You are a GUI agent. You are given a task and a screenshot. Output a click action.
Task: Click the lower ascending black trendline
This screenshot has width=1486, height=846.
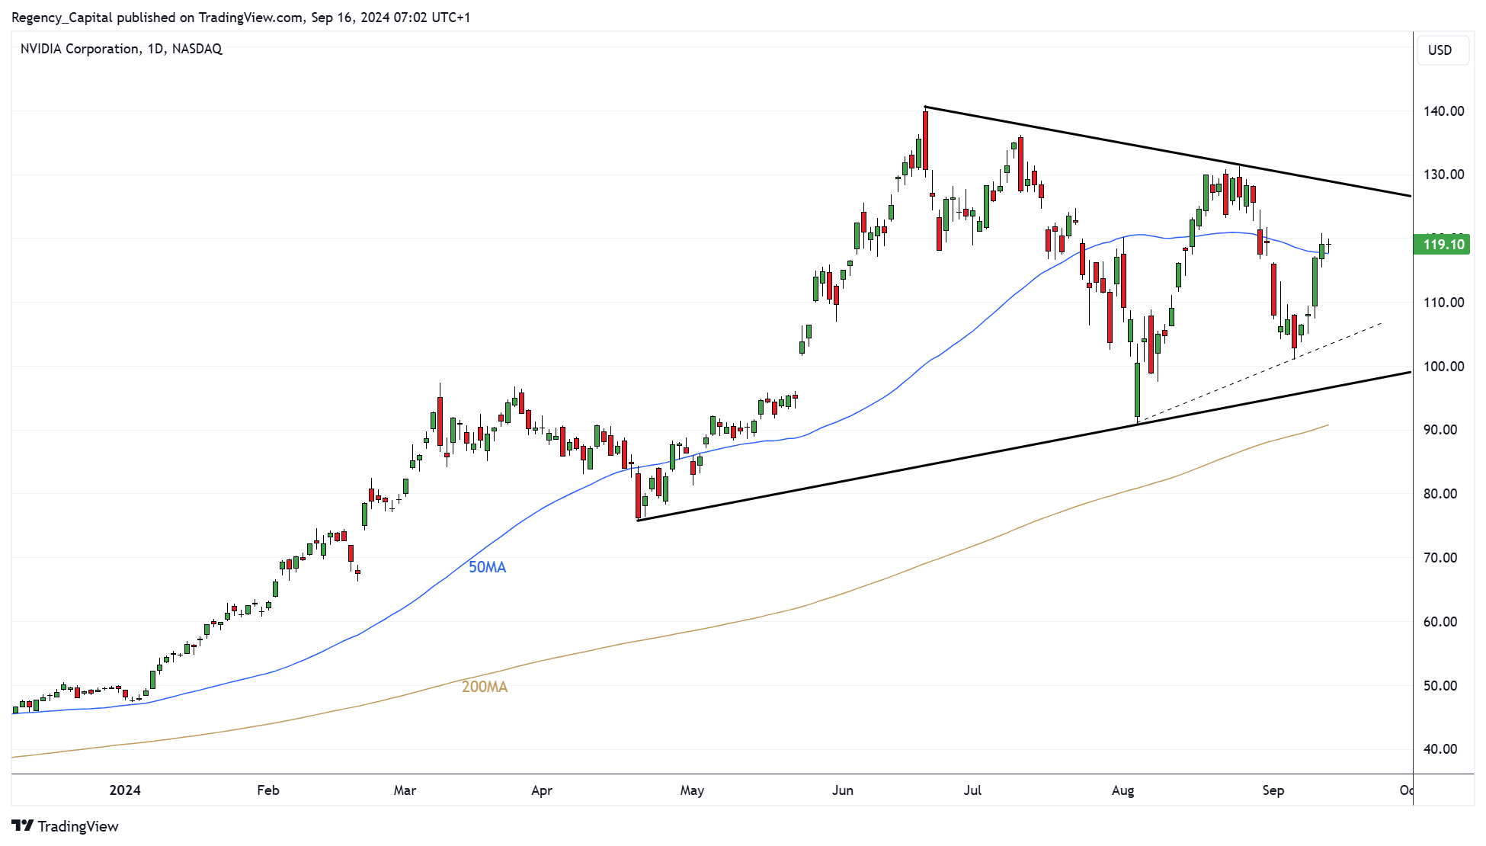point(1024,446)
